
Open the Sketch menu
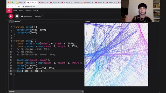(x=28, y=11)
